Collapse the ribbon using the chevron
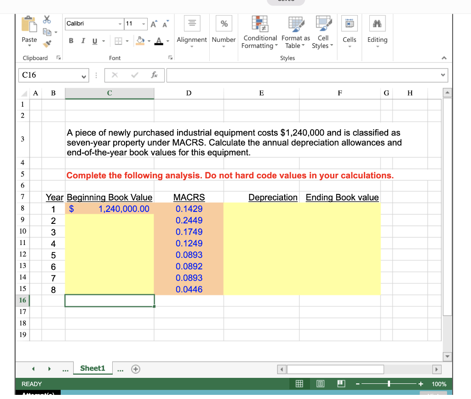This screenshot has width=471, height=399. 443,58
